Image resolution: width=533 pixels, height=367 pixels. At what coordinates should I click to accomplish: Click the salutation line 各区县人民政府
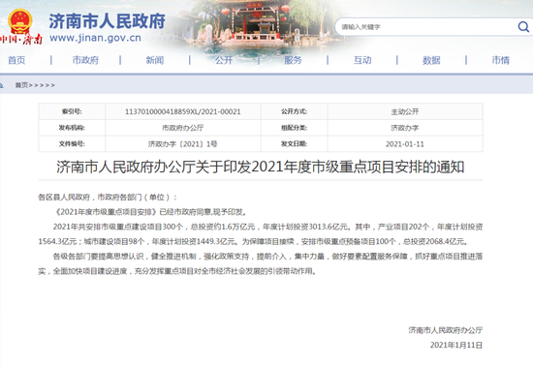click(108, 198)
